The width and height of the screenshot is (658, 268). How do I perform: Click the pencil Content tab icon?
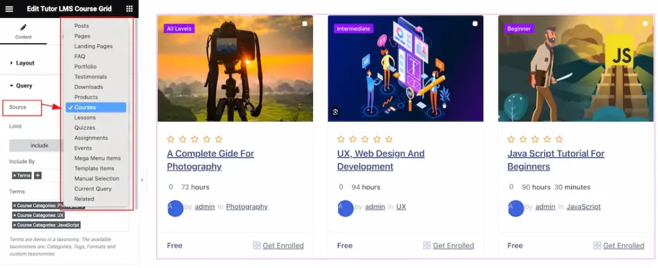[23, 28]
